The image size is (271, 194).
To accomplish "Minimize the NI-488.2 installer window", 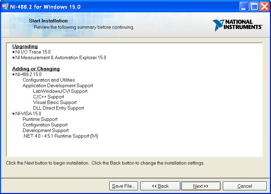I will coord(244,6).
